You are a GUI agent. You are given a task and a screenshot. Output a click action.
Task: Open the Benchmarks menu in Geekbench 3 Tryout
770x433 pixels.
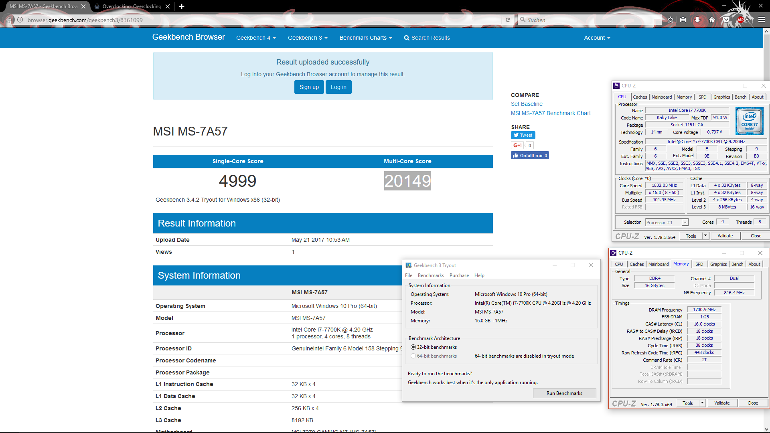[431, 275]
